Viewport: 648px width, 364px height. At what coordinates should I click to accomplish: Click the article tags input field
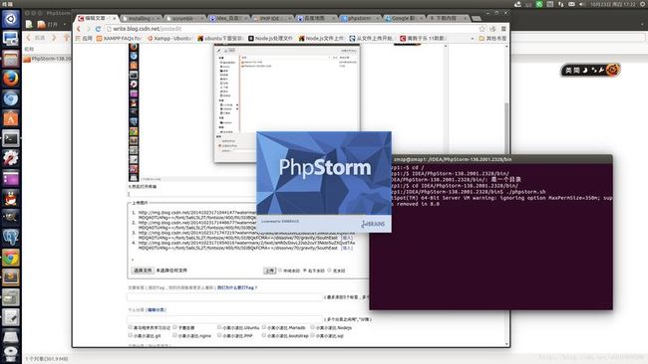click(224, 296)
